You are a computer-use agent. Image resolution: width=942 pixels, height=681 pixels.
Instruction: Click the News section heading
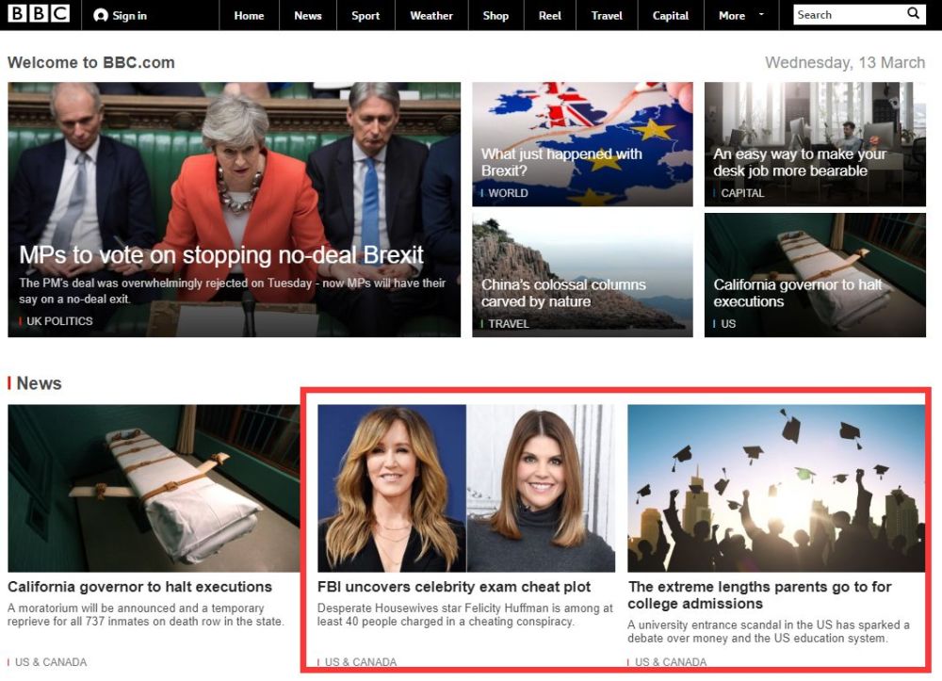pos(39,383)
